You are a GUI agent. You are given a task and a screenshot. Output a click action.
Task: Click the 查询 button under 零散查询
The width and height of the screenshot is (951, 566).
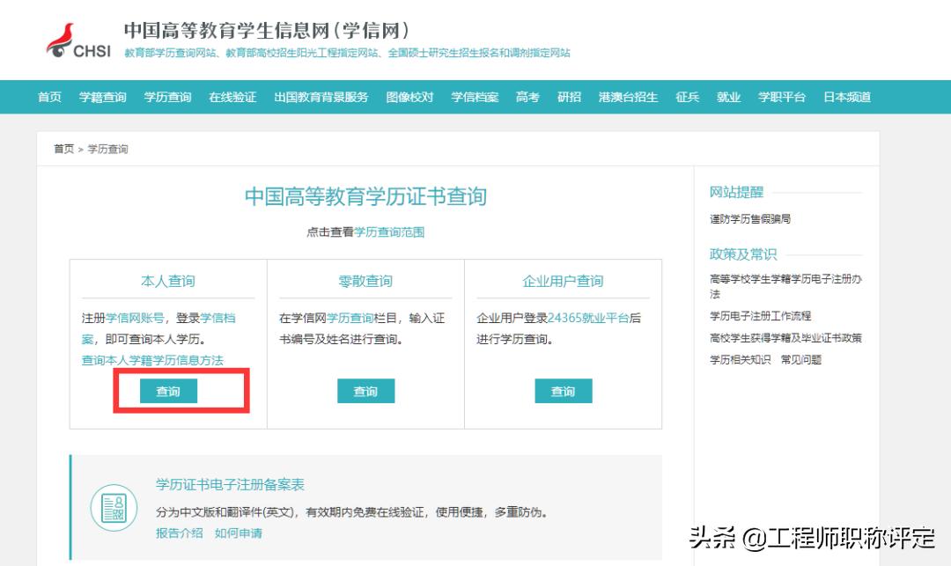click(365, 391)
